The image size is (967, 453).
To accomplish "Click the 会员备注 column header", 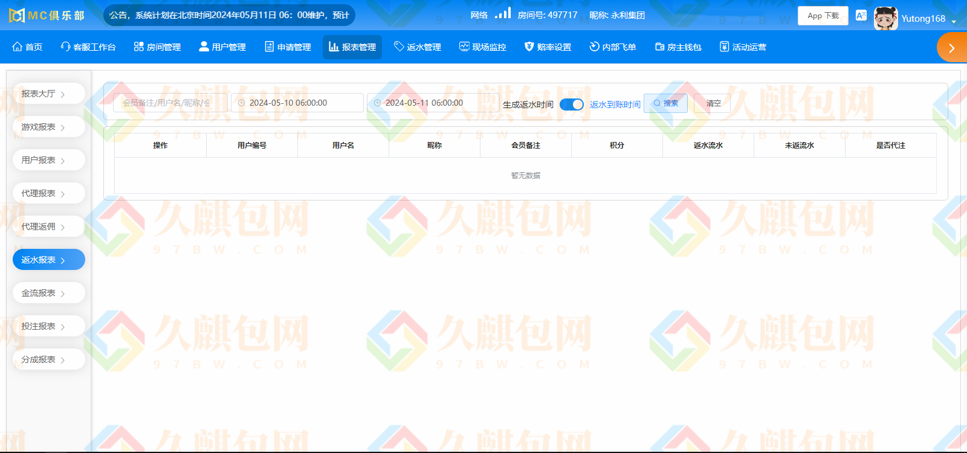I will click(526, 146).
